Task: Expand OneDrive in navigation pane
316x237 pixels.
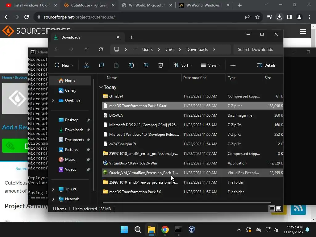Action: click(53, 100)
